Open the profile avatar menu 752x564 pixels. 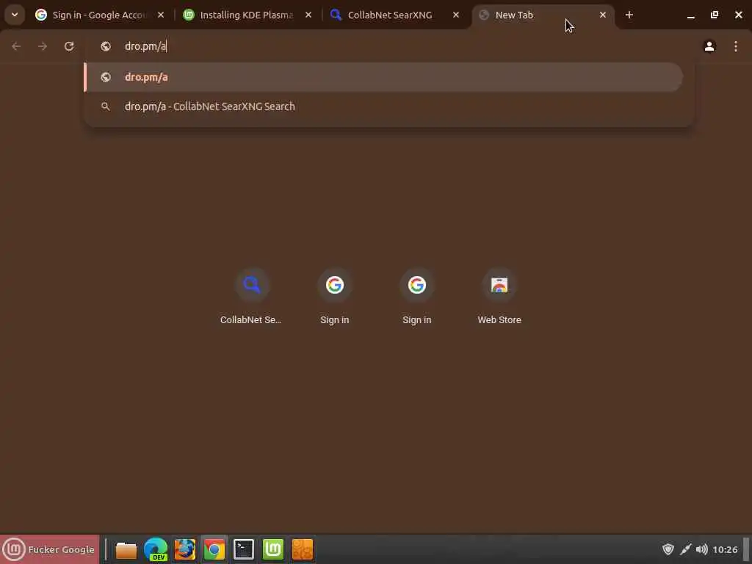[x=709, y=46]
